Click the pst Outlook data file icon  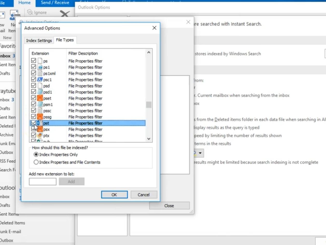tap(40, 123)
